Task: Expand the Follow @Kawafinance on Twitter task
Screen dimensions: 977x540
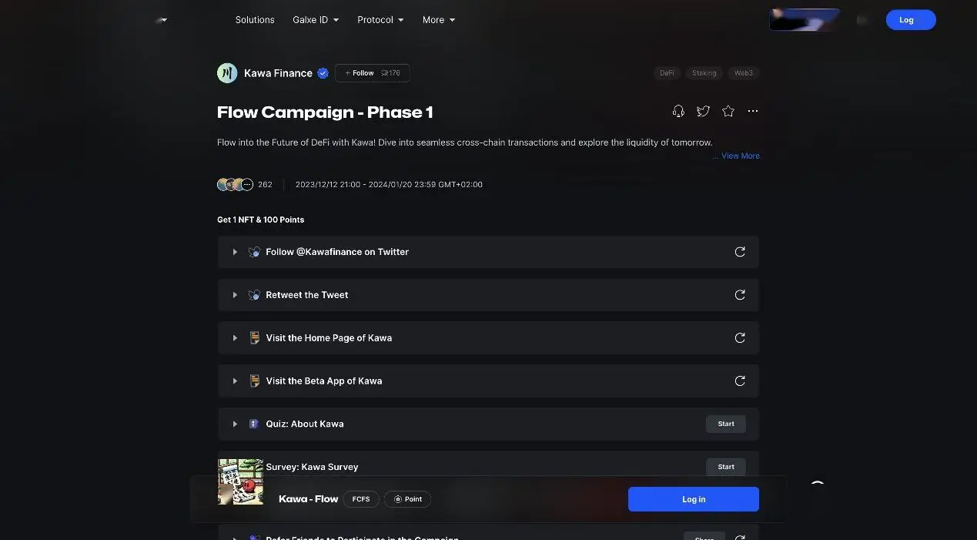Action: point(235,252)
